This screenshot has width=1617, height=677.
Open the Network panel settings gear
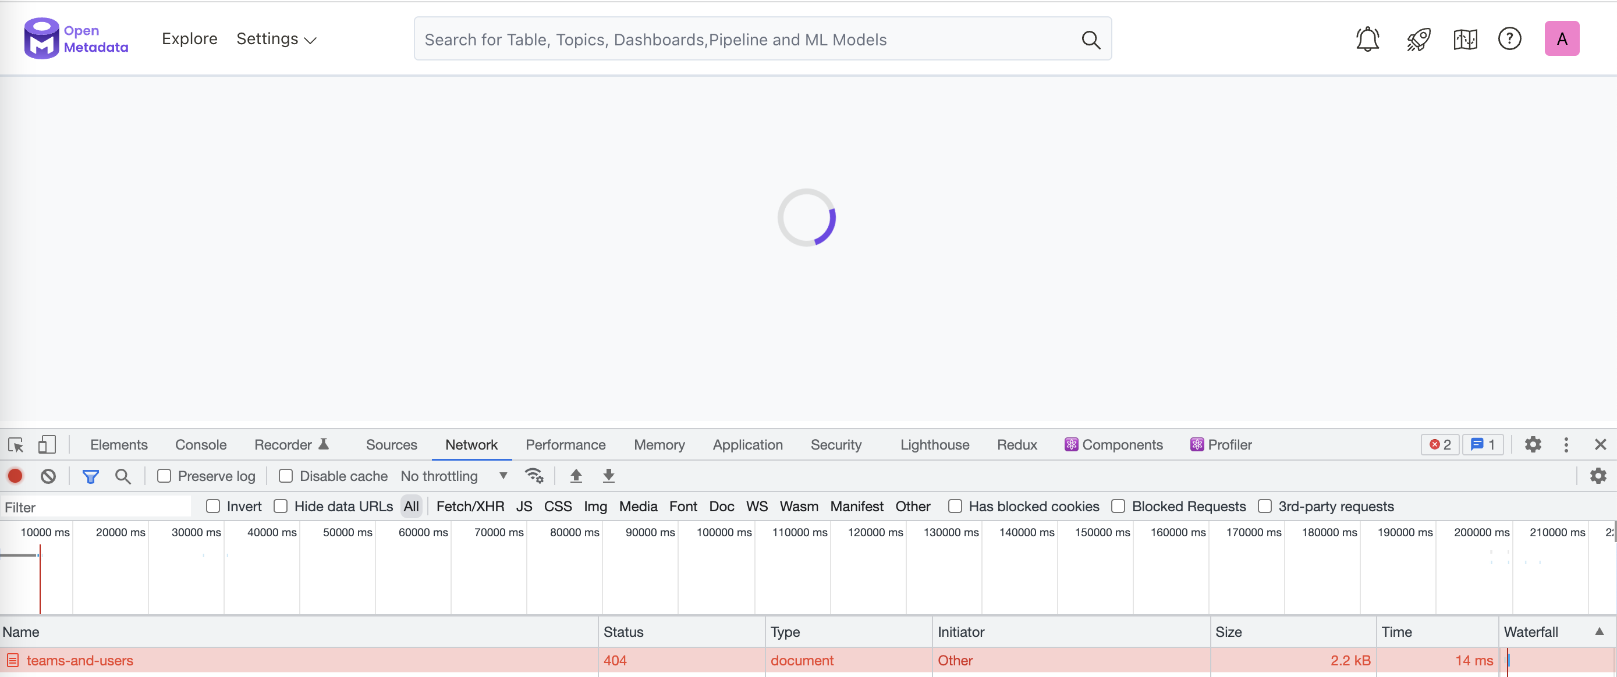(1598, 476)
